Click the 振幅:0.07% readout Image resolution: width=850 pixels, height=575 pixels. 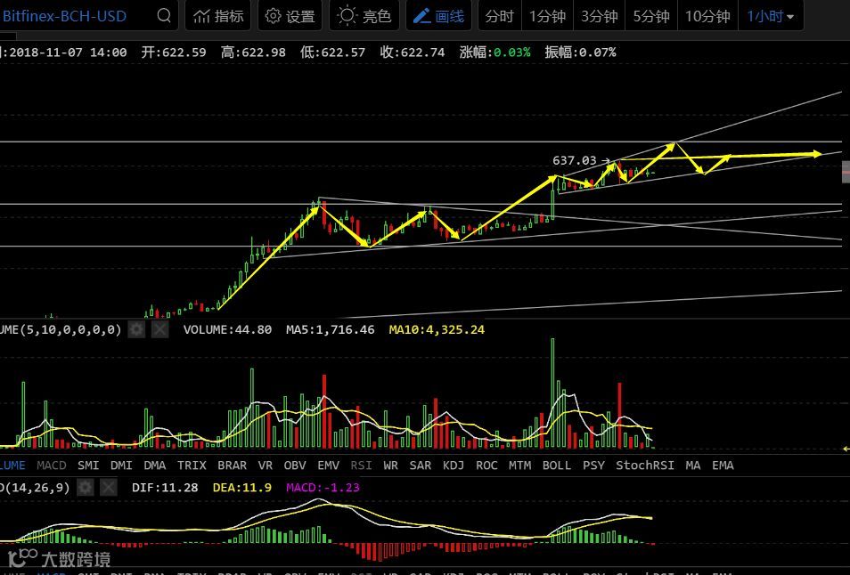click(580, 52)
